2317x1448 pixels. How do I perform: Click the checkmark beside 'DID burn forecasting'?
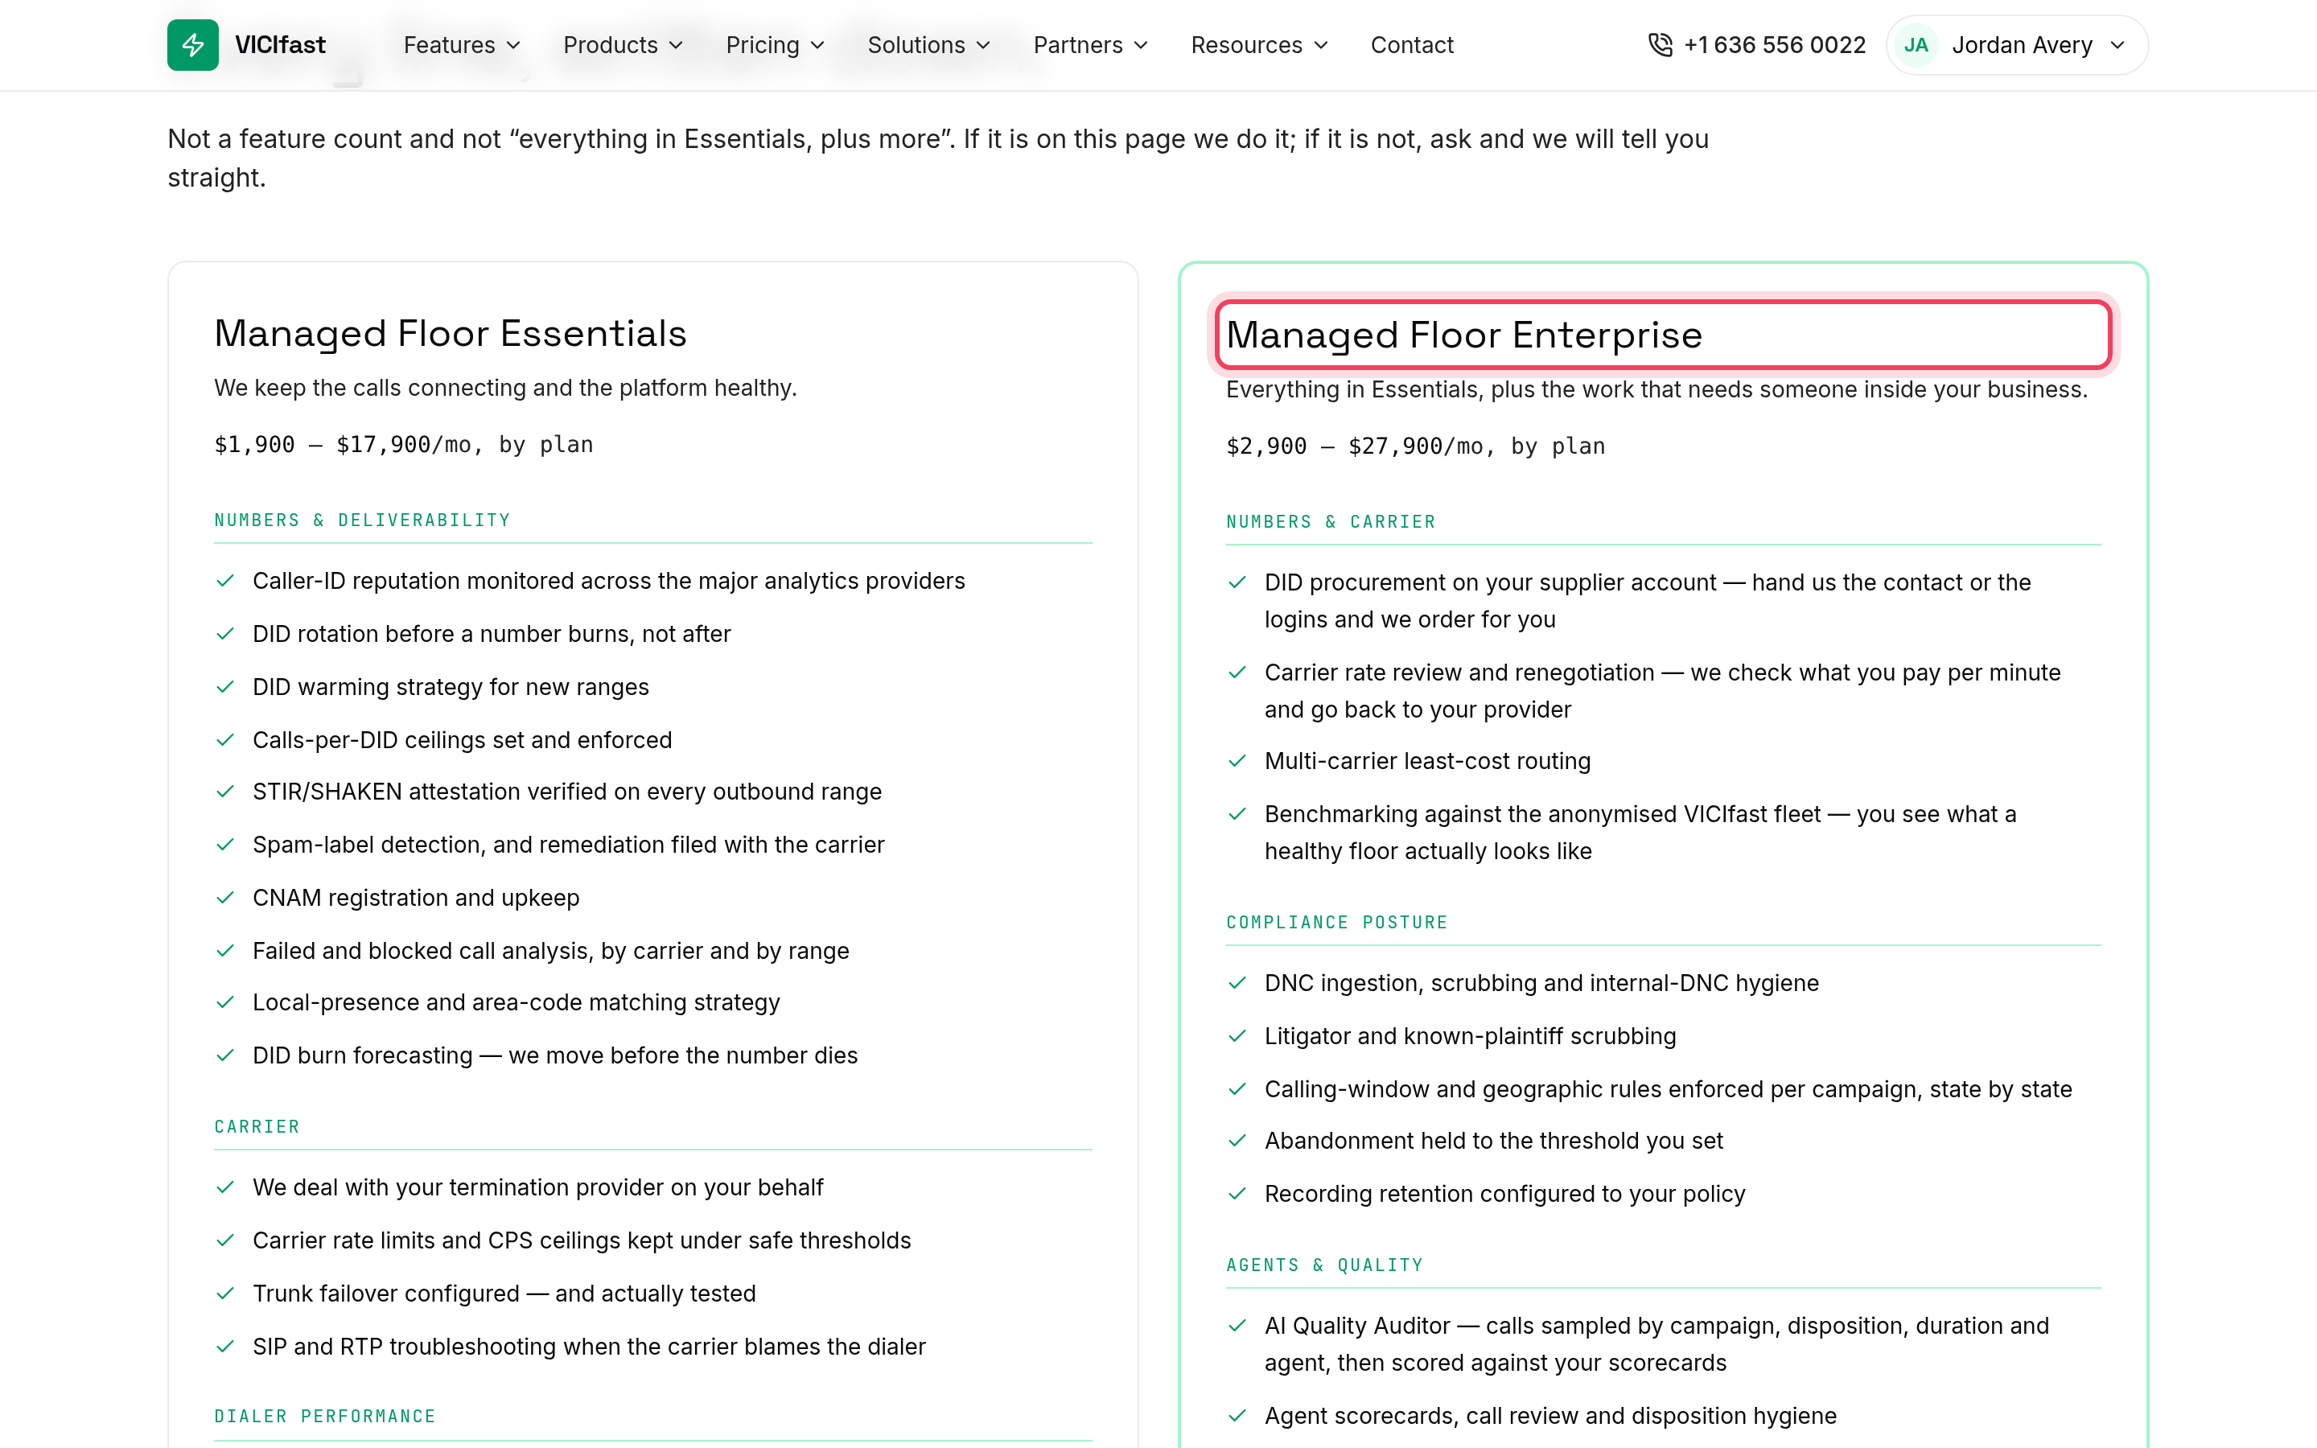(x=225, y=1055)
